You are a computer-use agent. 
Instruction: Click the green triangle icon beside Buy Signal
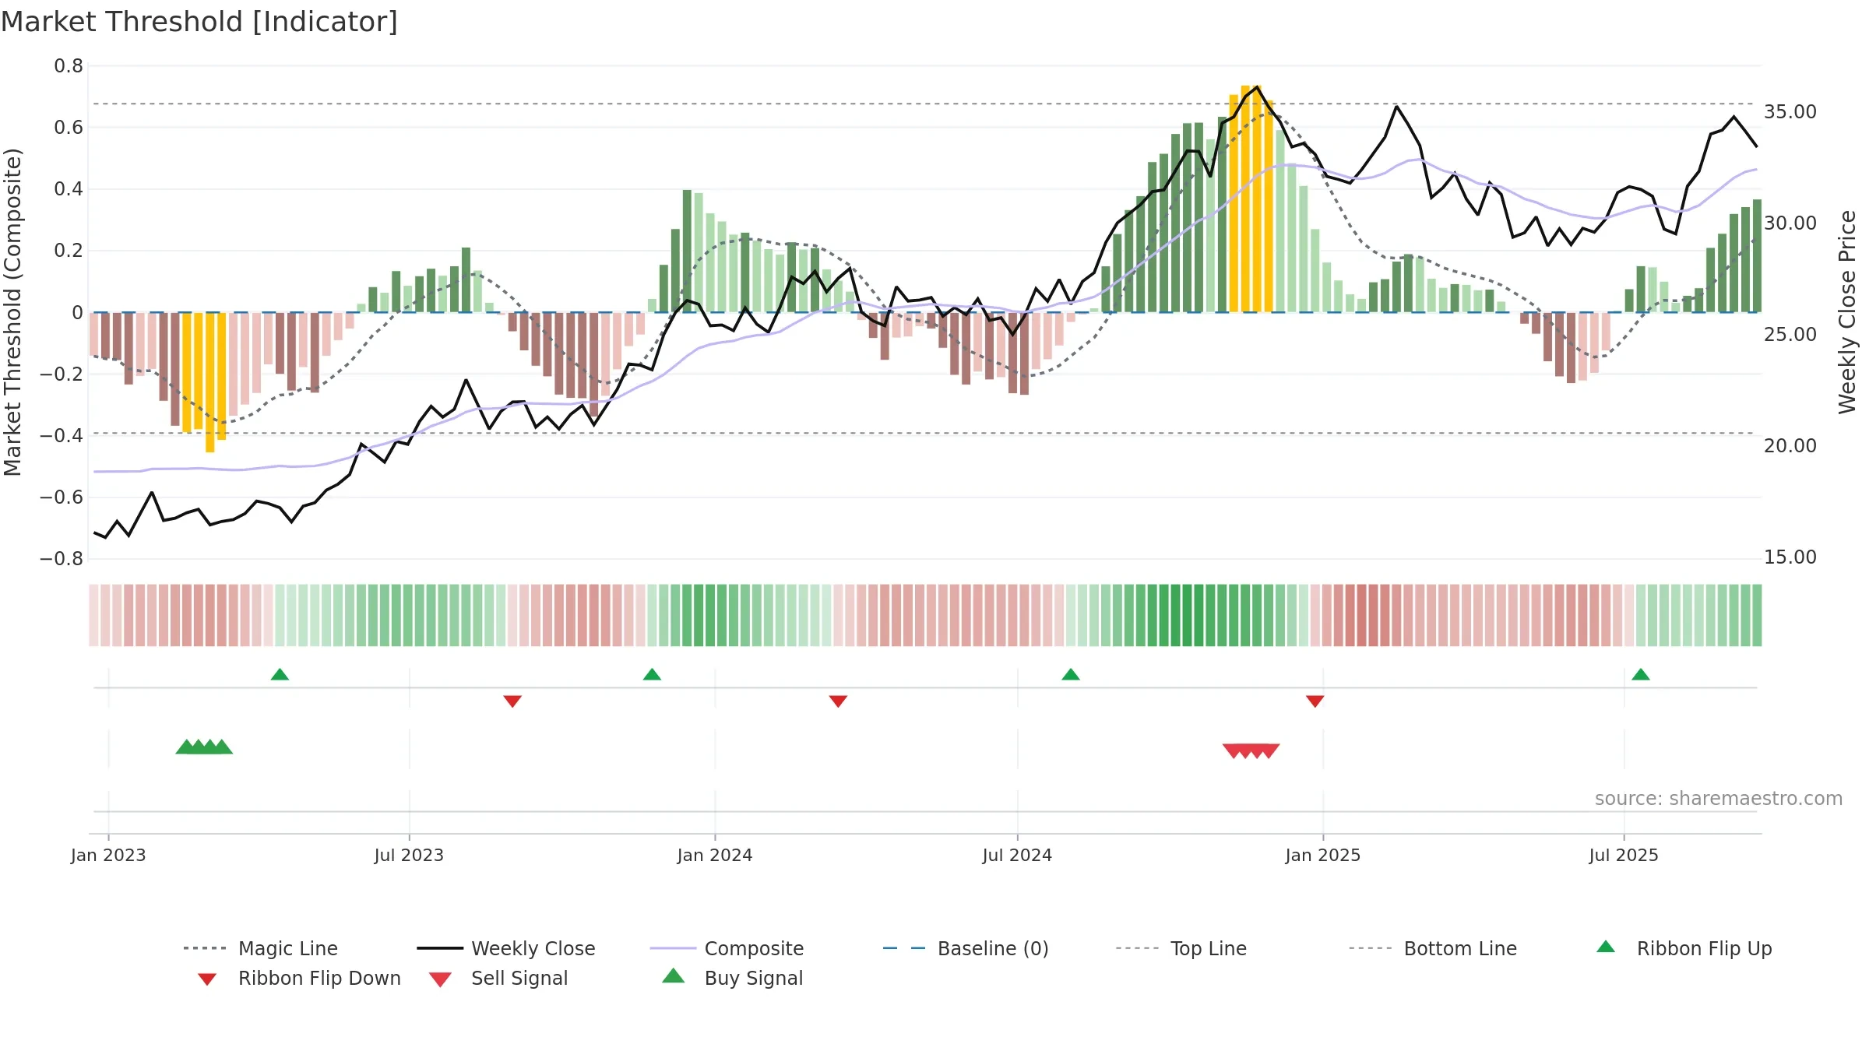[674, 975]
